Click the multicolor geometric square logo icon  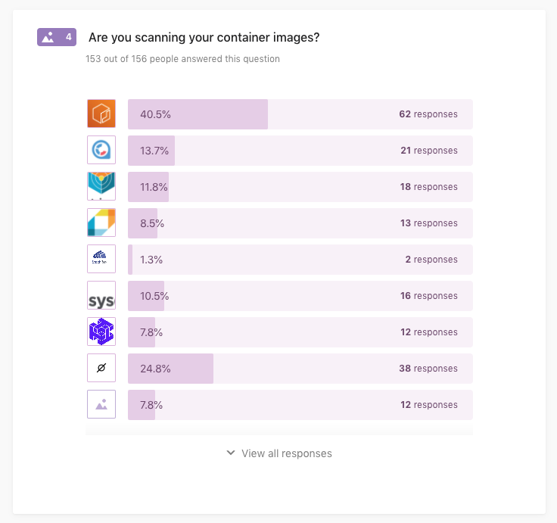101,223
